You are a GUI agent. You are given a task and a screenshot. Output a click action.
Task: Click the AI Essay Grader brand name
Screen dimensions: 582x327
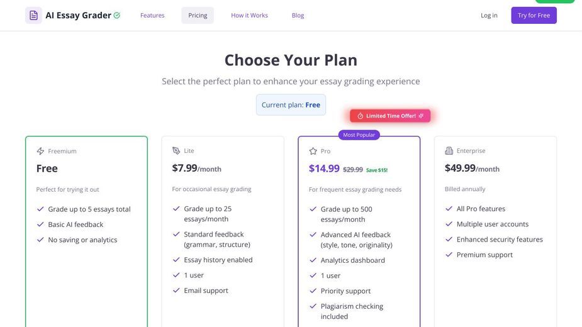78,15
